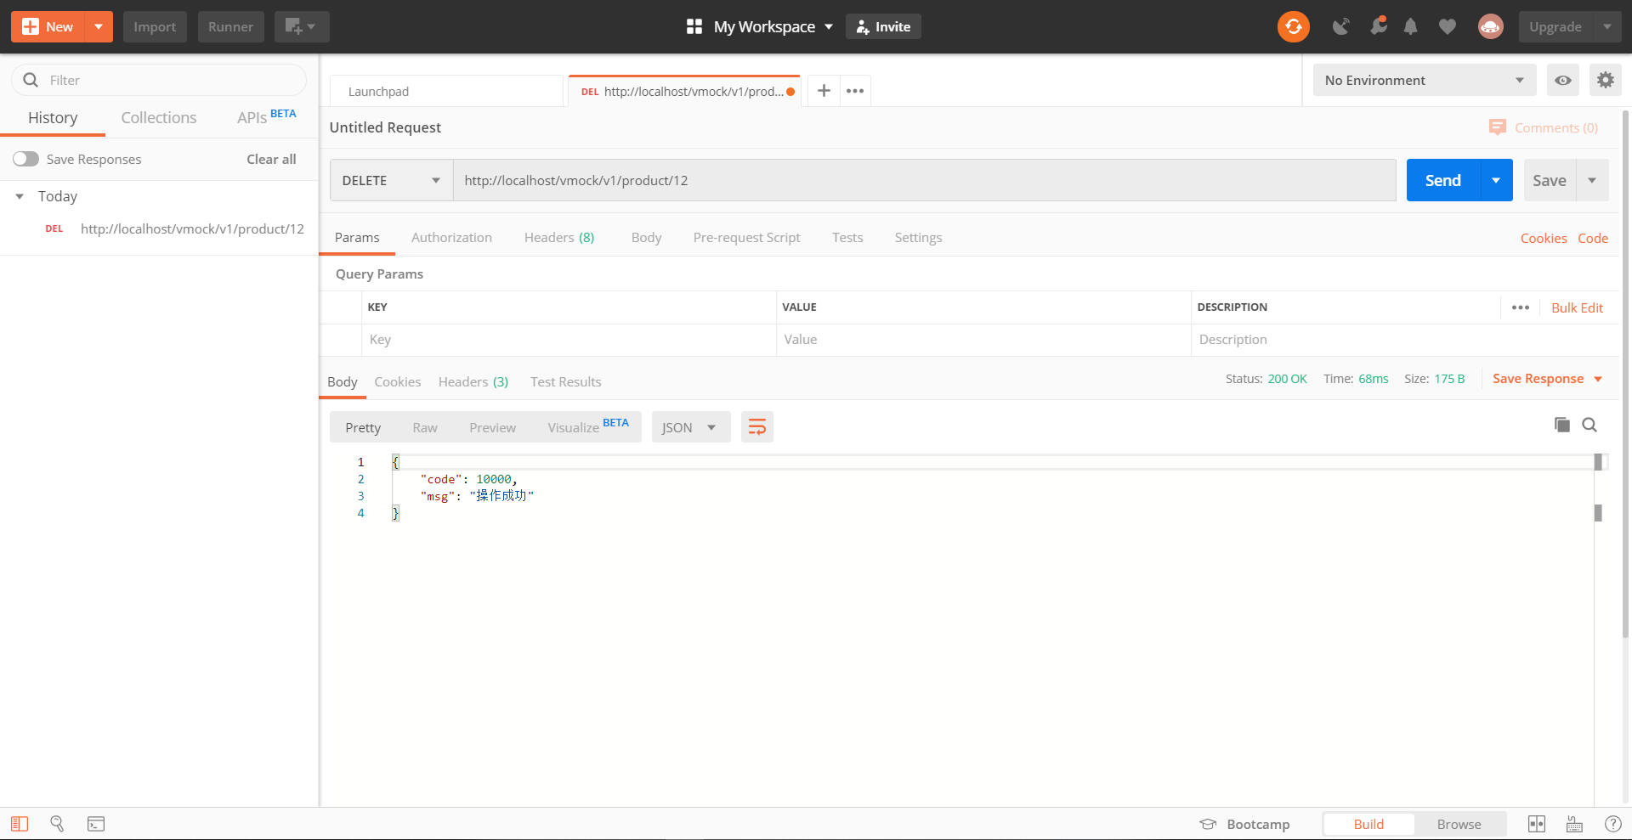
Task: Open the No Environment dropdown
Action: pyautogui.click(x=1424, y=81)
